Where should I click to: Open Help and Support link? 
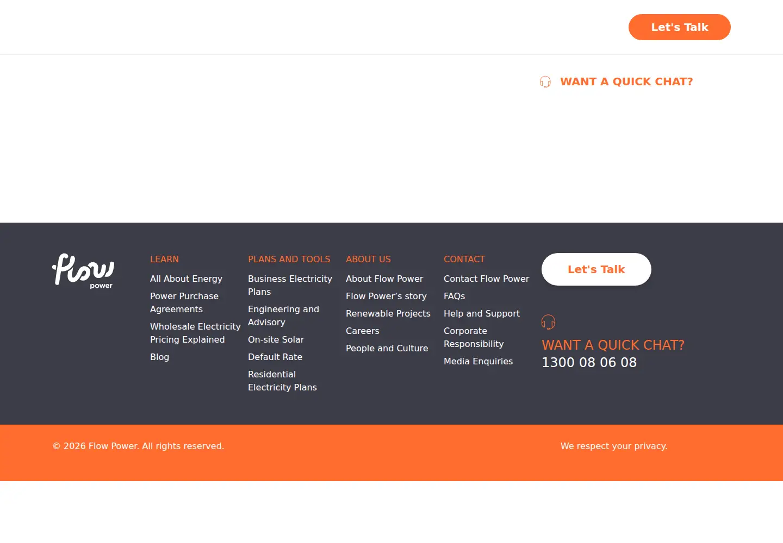tap(482, 313)
